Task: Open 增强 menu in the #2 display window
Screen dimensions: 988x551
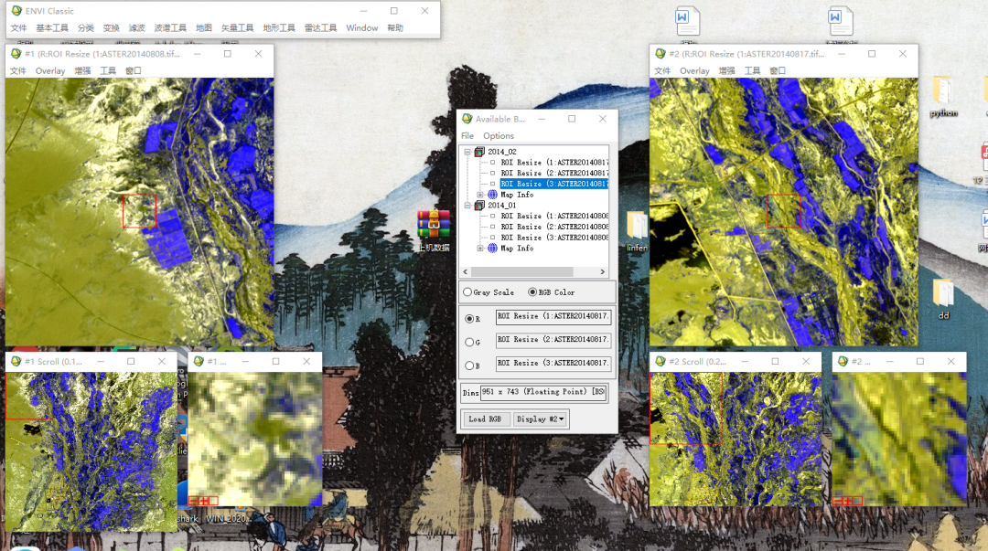Action: pyautogui.click(x=727, y=70)
